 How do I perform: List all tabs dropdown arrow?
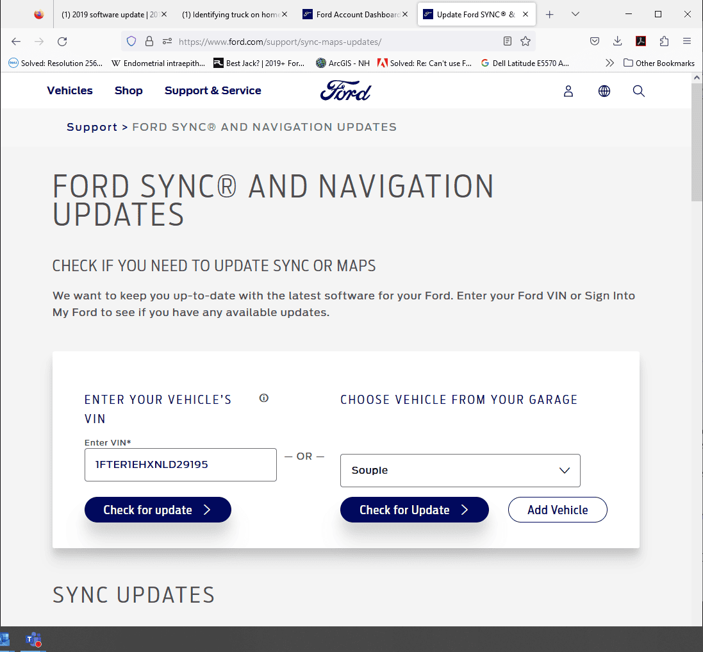[575, 14]
